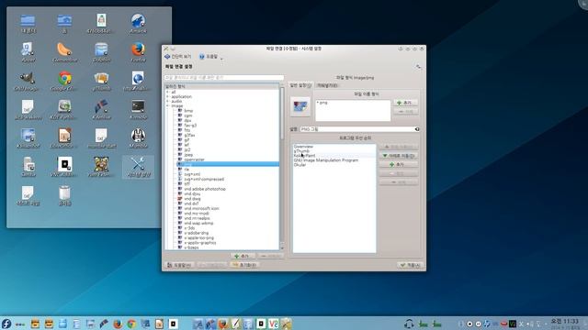Click the Firefox launcher in the bottom panel
588x330 pixels.
click(118, 324)
